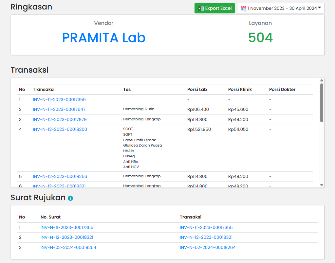
Task: Open No. Surat link INV-N-02-2024-00019264
Action: (x=68, y=247)
